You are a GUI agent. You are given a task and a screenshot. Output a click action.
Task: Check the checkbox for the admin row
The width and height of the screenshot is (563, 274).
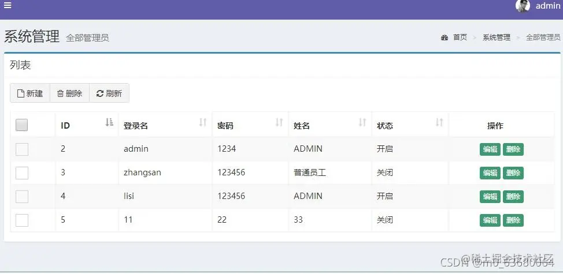[22, 149]
